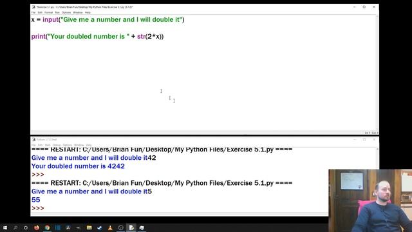Open Windows search from the taskbar
Screen dimensions: 412x232
pos(15,227)
